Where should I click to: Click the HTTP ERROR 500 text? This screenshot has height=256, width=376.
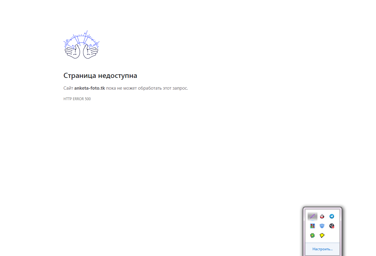click(77, 99)
